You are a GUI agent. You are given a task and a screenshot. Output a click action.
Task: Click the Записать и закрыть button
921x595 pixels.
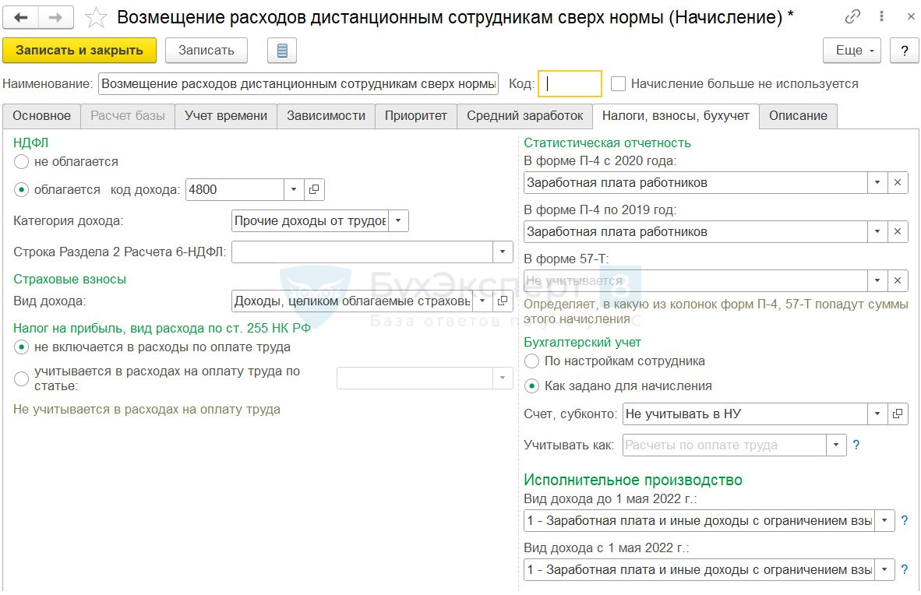(x=79, y=51)
